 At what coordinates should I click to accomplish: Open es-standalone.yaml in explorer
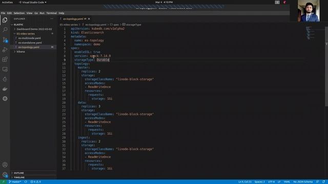(30, 42)
